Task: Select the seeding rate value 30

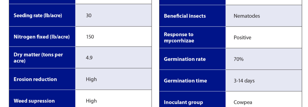Action: coord(89,15)
